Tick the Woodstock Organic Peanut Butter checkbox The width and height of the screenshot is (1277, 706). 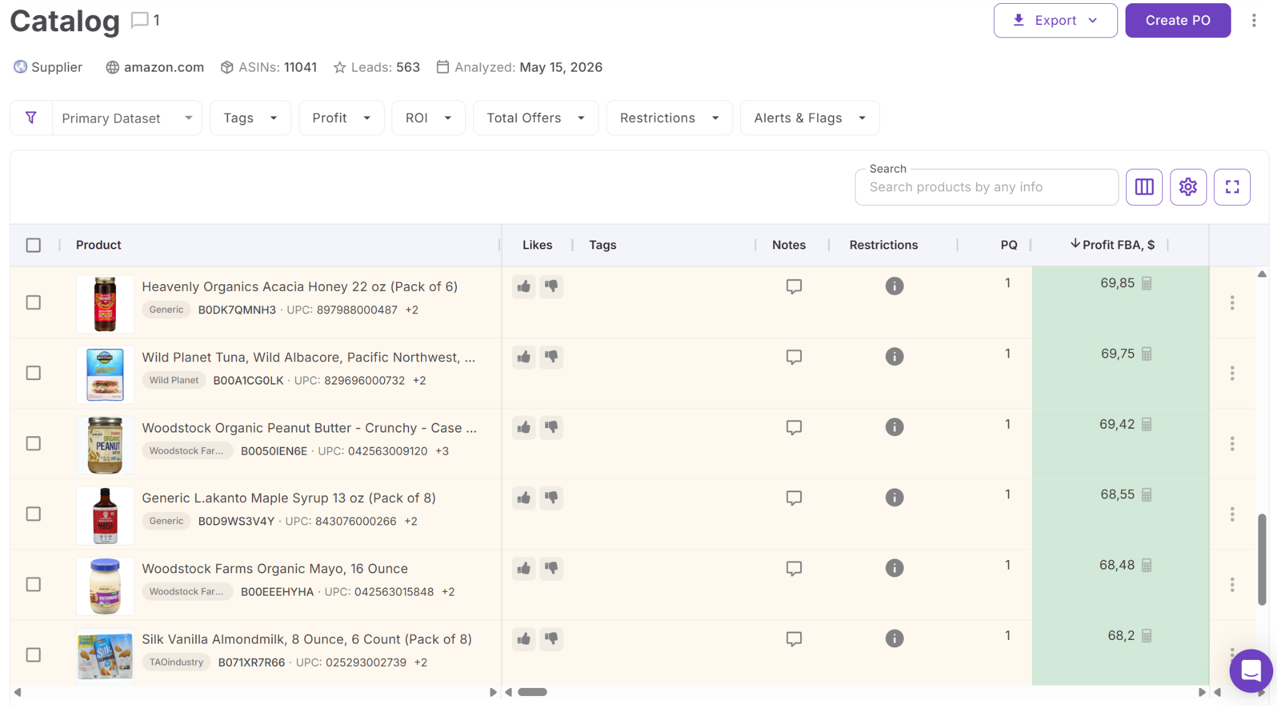[34, 444]
